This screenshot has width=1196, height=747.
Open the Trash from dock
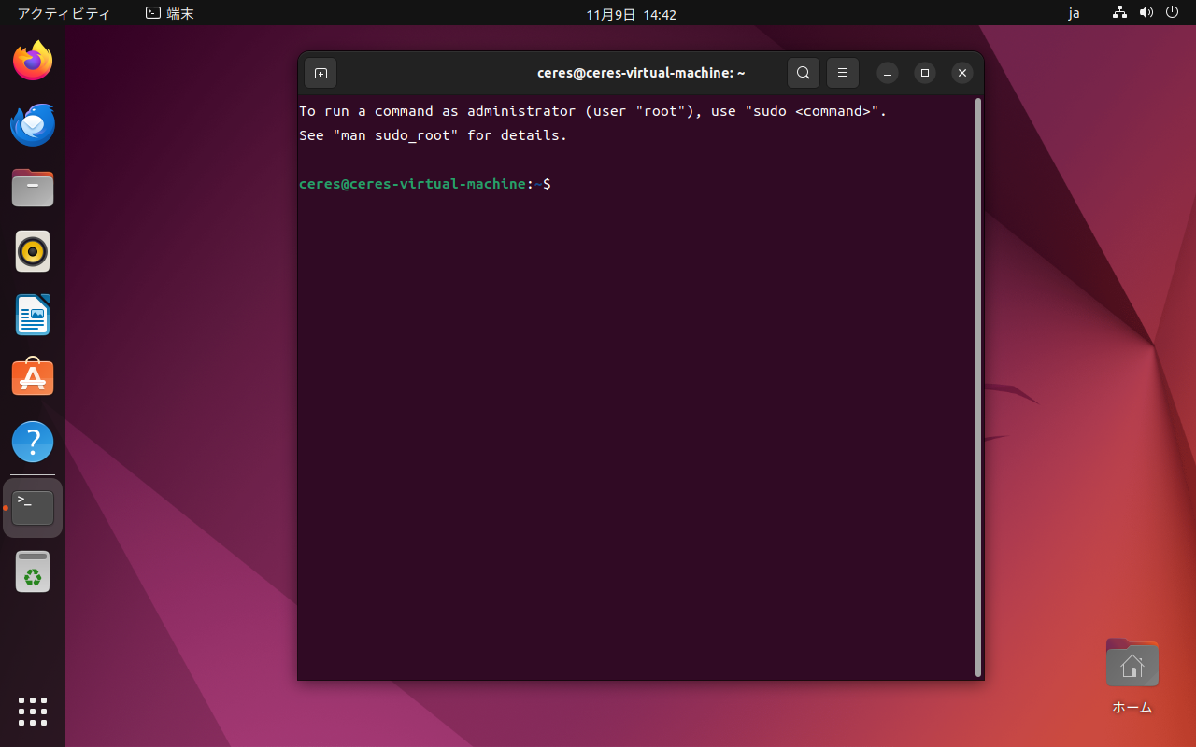tap(33, 571)
